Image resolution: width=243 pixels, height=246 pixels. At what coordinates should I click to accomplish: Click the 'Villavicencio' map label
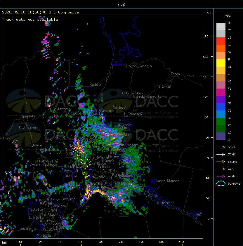[59, 109]
